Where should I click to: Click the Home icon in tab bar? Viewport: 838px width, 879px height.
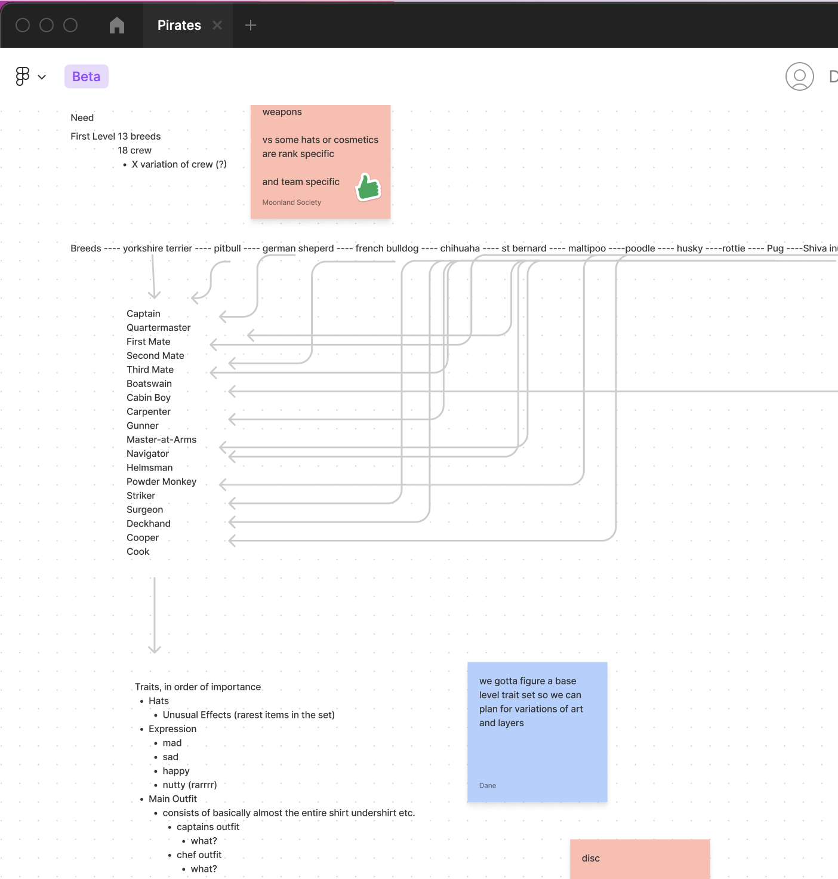point(117,25)
